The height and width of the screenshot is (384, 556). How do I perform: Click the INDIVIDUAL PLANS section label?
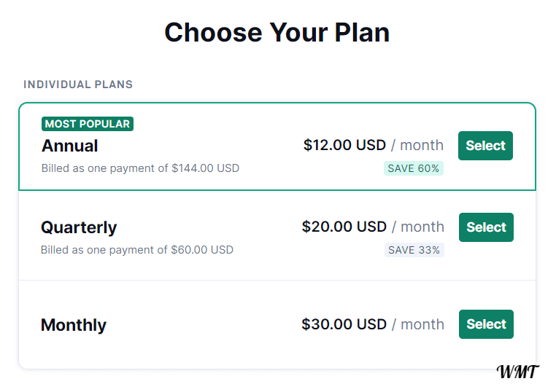pyautogui.click(x=78, y=85)
